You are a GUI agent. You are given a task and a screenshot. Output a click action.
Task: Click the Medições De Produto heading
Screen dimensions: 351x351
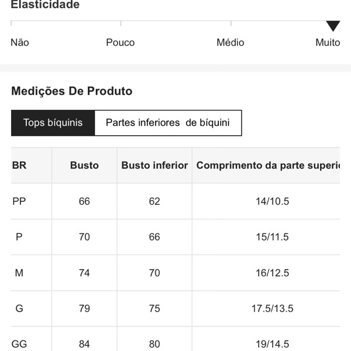point(72,91)
